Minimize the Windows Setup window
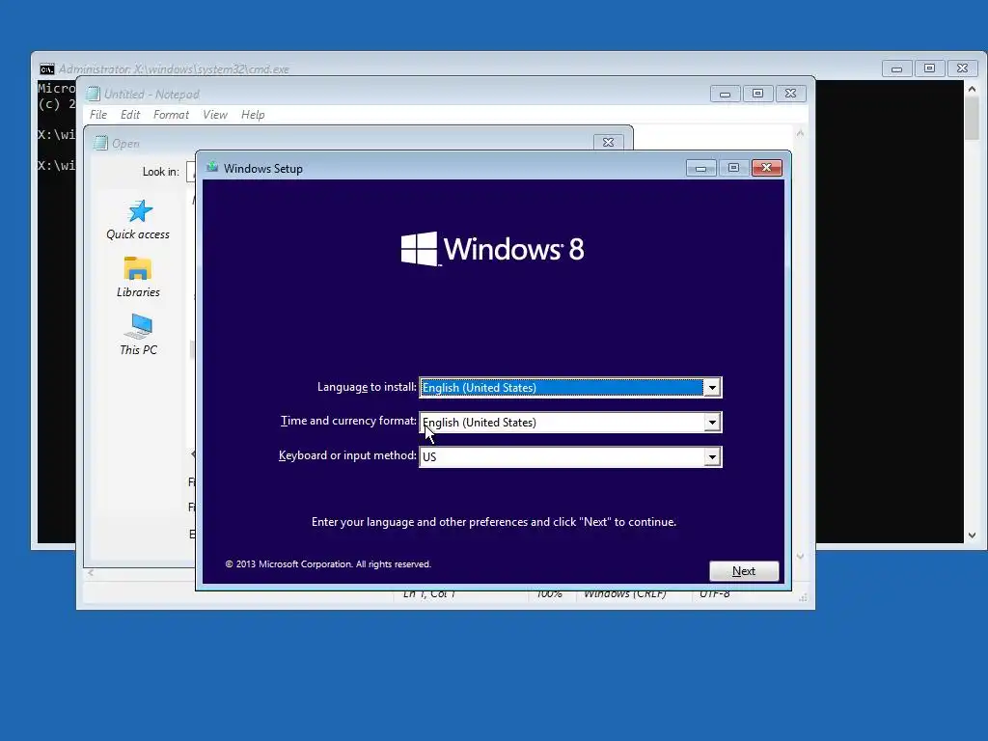 (x=700, y=168)
